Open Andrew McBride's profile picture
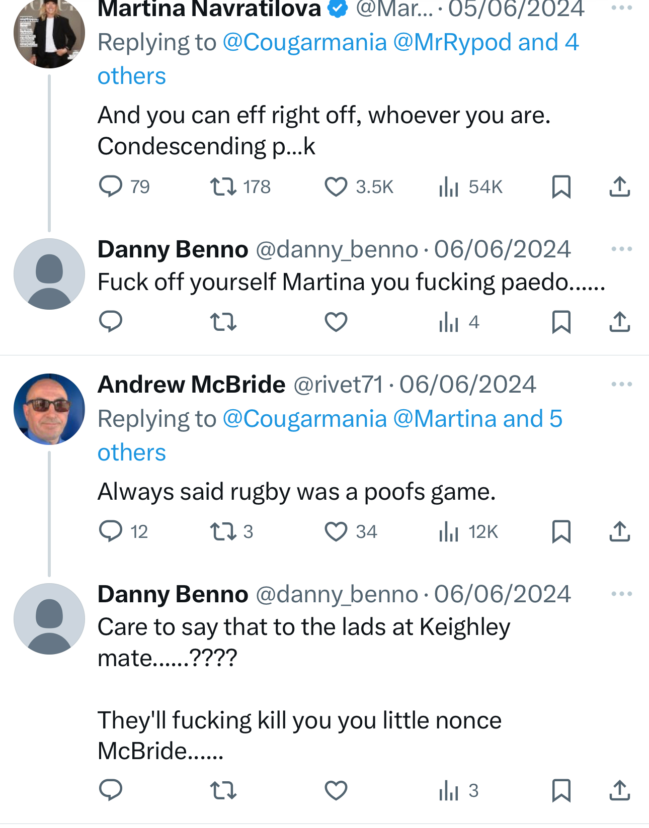 [49, 409]
